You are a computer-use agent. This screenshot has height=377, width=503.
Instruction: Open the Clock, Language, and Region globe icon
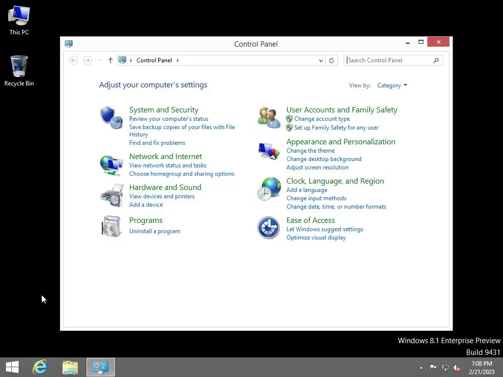[x=269, y=189]
